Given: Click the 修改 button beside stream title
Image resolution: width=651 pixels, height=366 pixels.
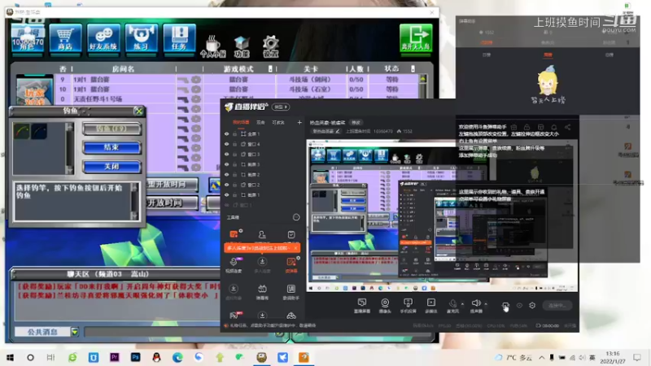Looking at the screenshot, I should [356, 123].
